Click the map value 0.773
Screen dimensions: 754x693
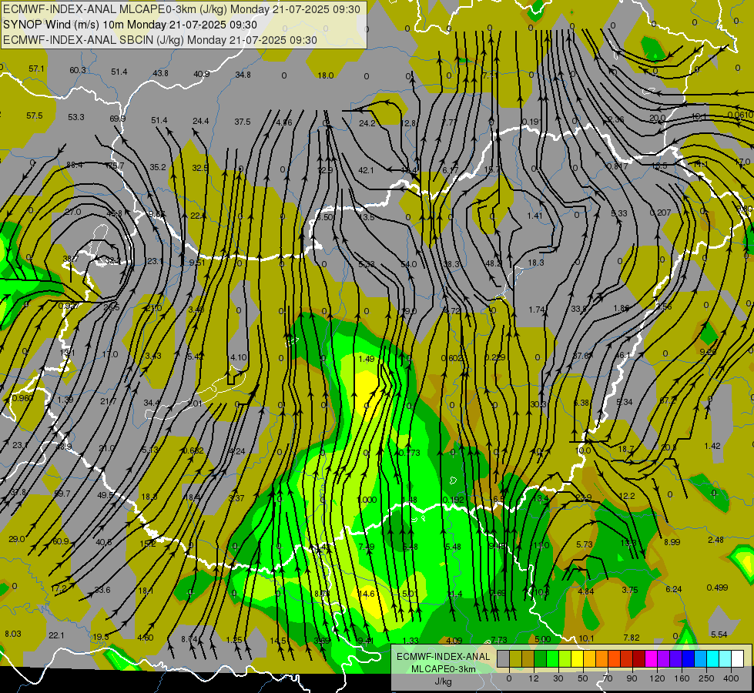[x=410, y=453]
